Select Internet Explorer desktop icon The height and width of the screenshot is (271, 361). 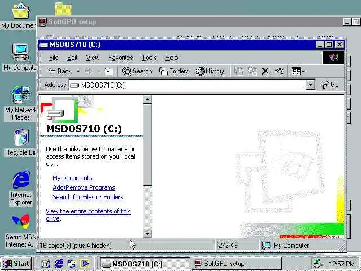(21, 188)
